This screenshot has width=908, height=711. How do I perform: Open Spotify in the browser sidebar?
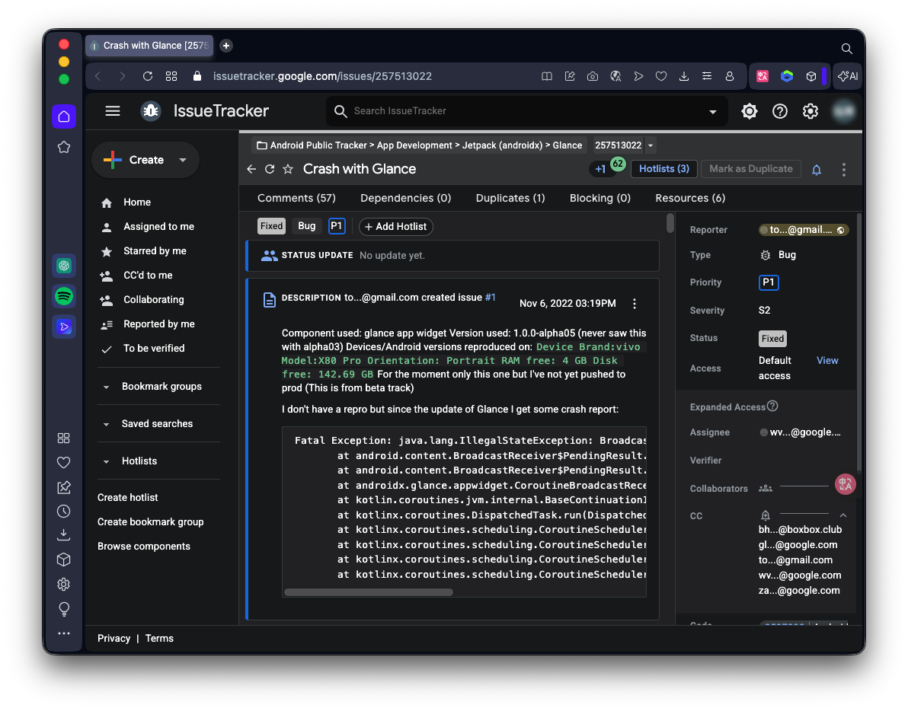tap(64, 296)
